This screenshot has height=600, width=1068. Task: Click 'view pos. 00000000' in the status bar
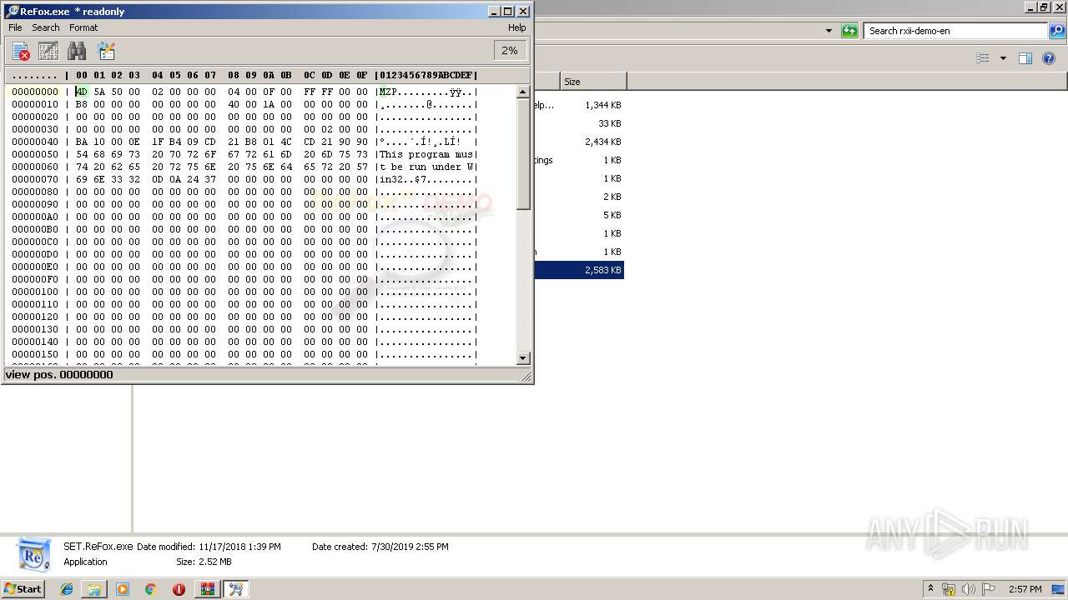click(x=59, y=375)
